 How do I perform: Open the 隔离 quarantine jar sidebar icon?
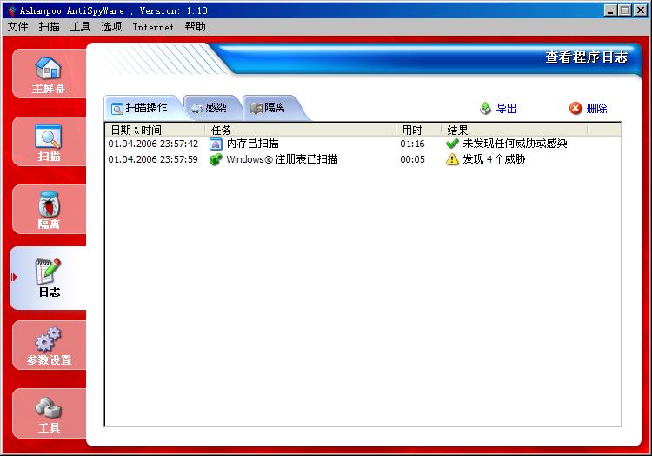tap(49, 205)
